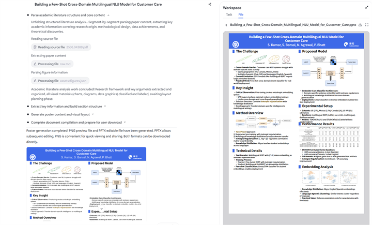Screen dimensions: 372x225
Task: Click the share icon beside conversation title
Action: [210, 4]
